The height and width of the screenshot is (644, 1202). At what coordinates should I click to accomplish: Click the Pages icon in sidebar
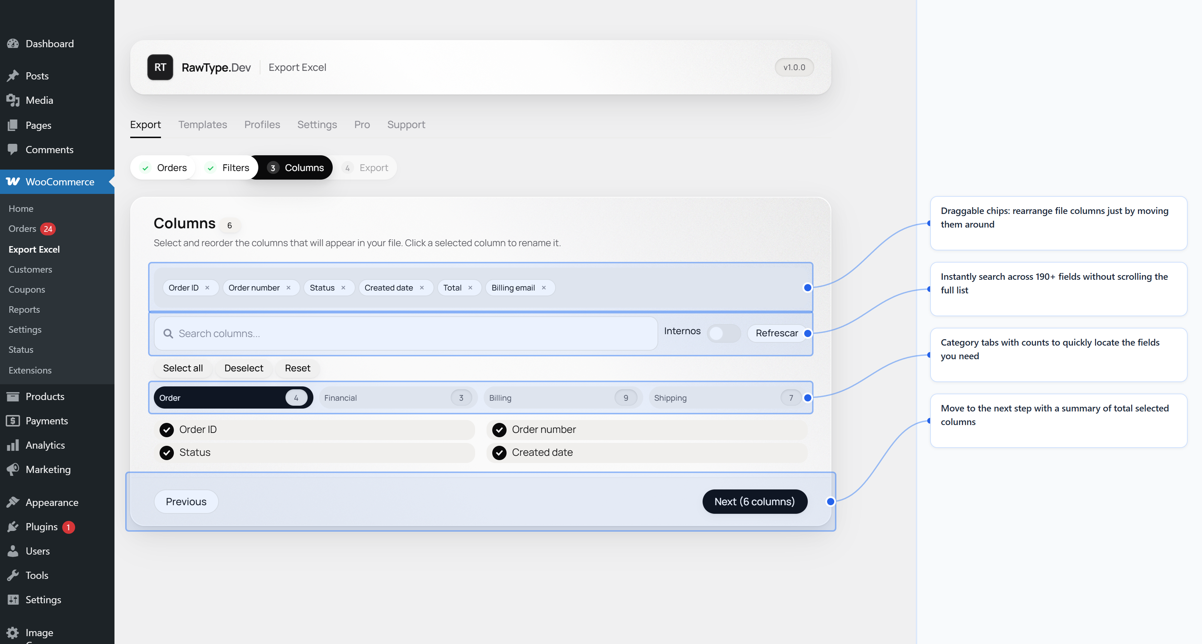13,125
